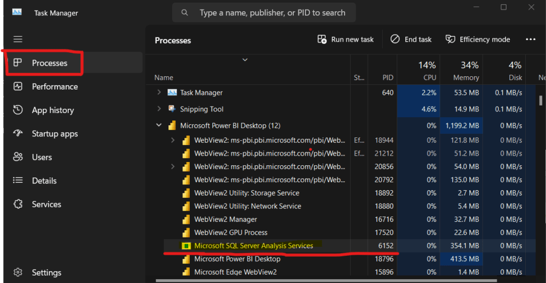This screenshot has height=283, width=546.
Task: Click the search box to find a process
Action: (264, 13)
